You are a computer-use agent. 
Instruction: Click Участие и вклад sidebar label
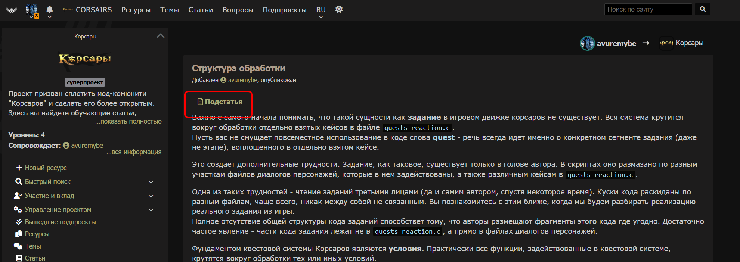click(x=49, y=196)
